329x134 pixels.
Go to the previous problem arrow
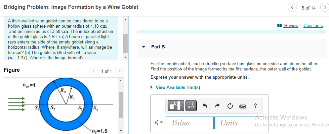[x=293, y=8]
